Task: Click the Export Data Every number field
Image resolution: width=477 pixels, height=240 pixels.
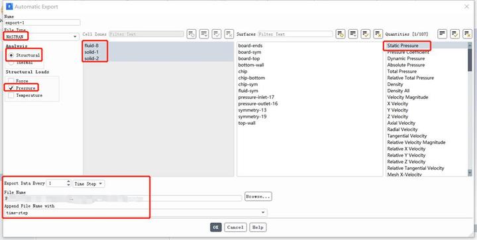Action: point(56,184)
